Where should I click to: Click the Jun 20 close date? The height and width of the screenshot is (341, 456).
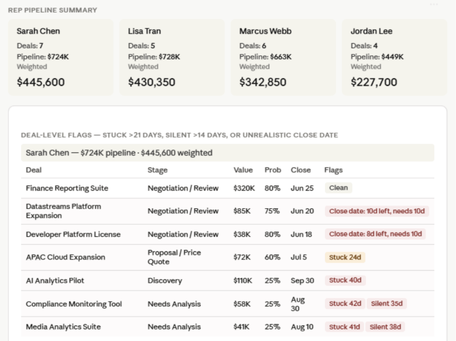pyautogui.click(x=302, y=211)
